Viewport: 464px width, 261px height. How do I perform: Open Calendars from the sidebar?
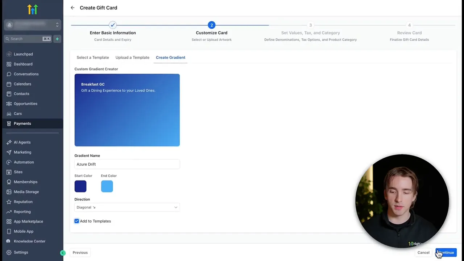[22, 84]
